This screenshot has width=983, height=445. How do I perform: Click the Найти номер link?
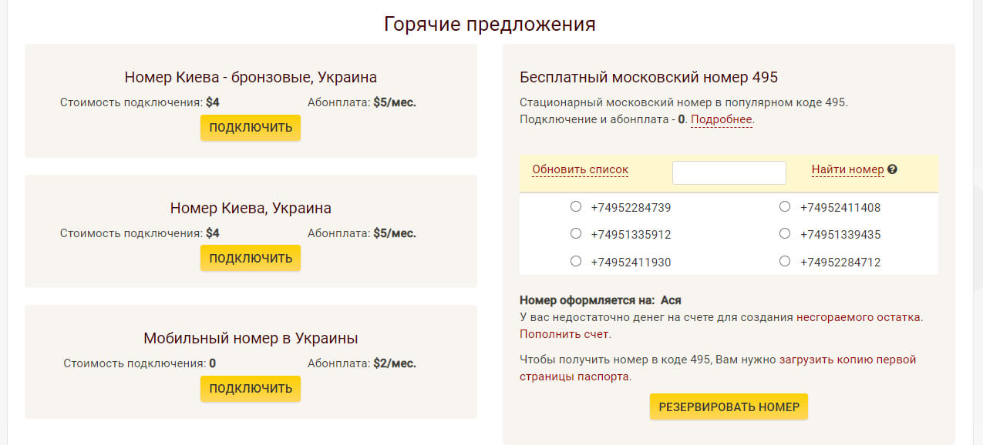pos(847,169)
